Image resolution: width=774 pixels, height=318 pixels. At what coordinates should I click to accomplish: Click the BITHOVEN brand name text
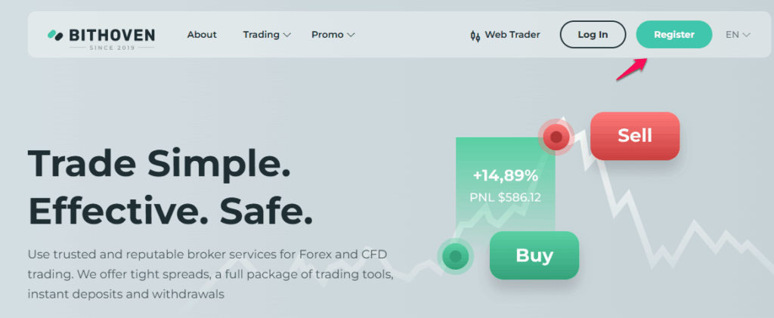(x=112, y=35)
